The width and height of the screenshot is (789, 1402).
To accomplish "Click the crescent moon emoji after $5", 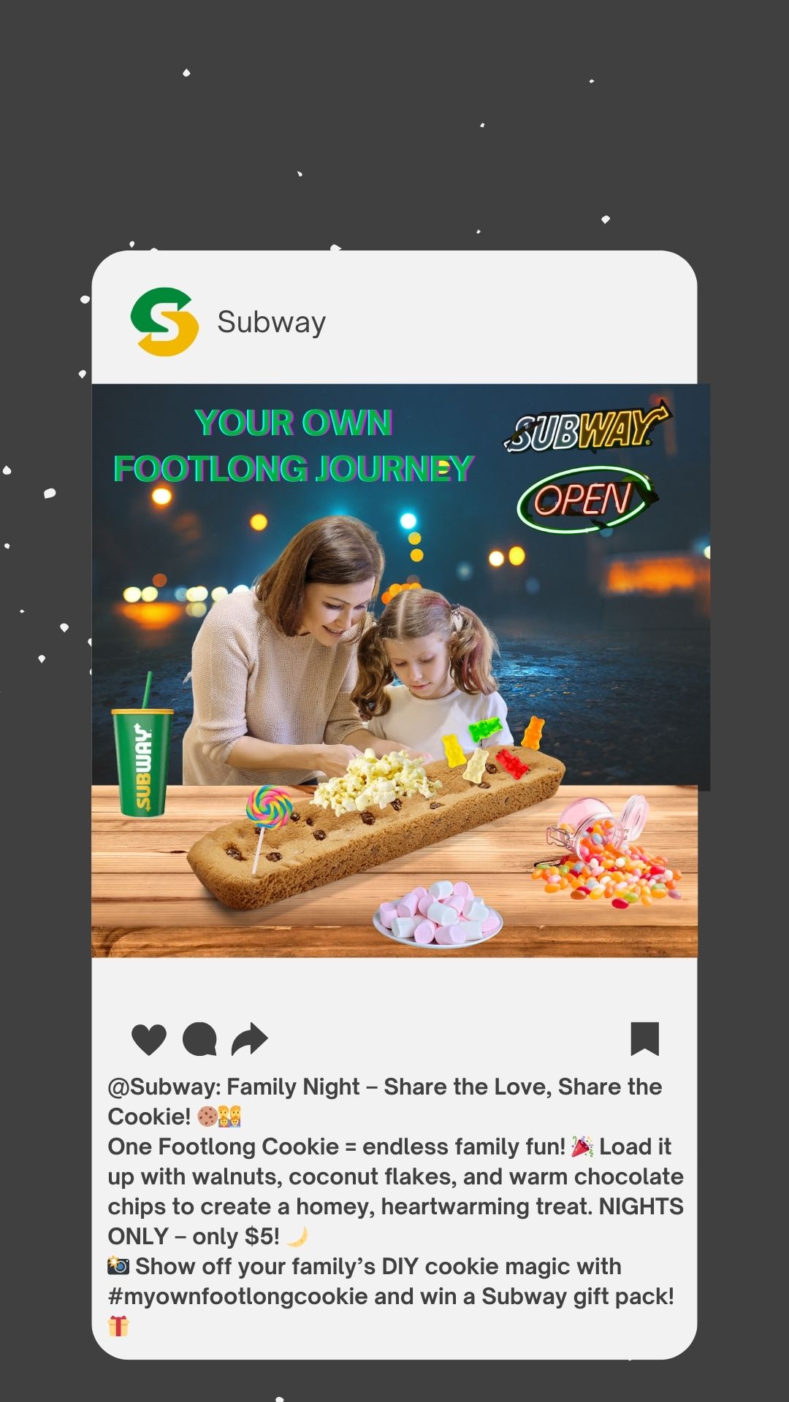I will point(297,1236).
